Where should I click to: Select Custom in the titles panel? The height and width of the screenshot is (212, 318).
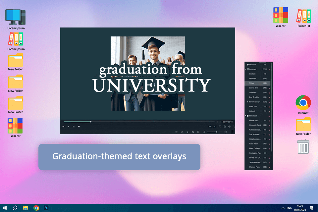(258, 74)
